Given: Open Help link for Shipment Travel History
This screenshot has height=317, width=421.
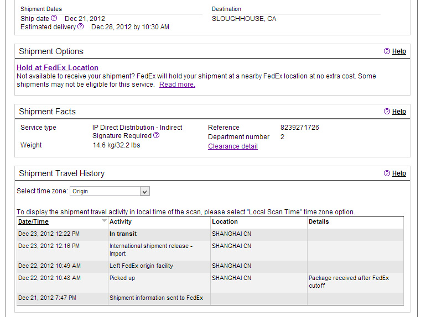Looking at the screenshot, I should point(399,173).
